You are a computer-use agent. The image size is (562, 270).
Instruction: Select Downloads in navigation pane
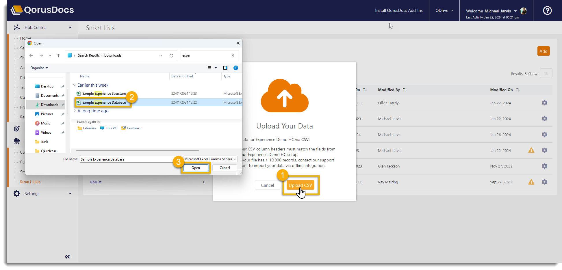(49, 105)
